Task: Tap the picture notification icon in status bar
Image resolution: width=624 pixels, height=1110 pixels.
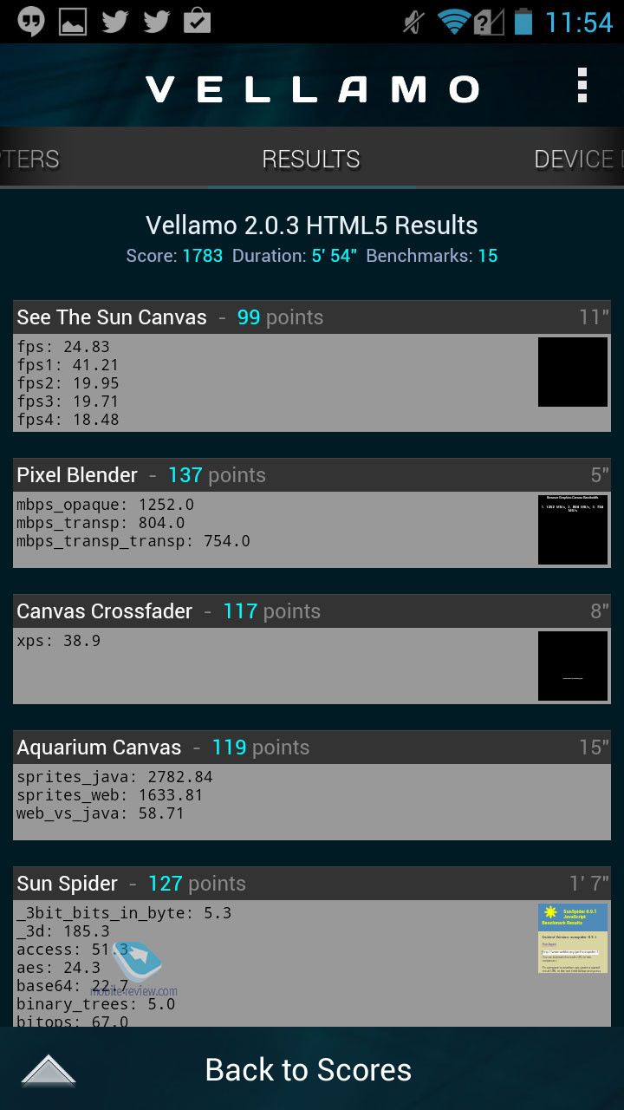Action: (x=73, y=21)
